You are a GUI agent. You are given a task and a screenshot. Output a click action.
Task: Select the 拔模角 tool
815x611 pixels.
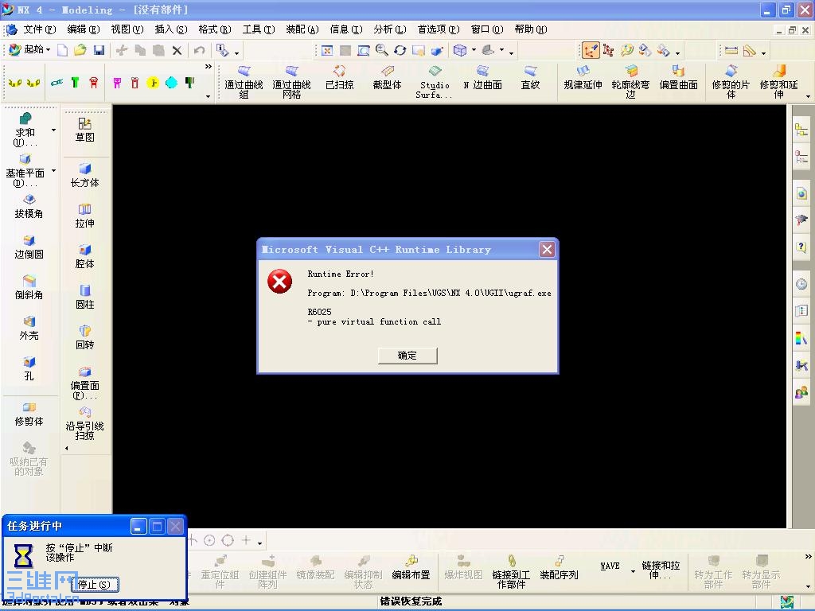pyautogui.click(x=29, y=207)
